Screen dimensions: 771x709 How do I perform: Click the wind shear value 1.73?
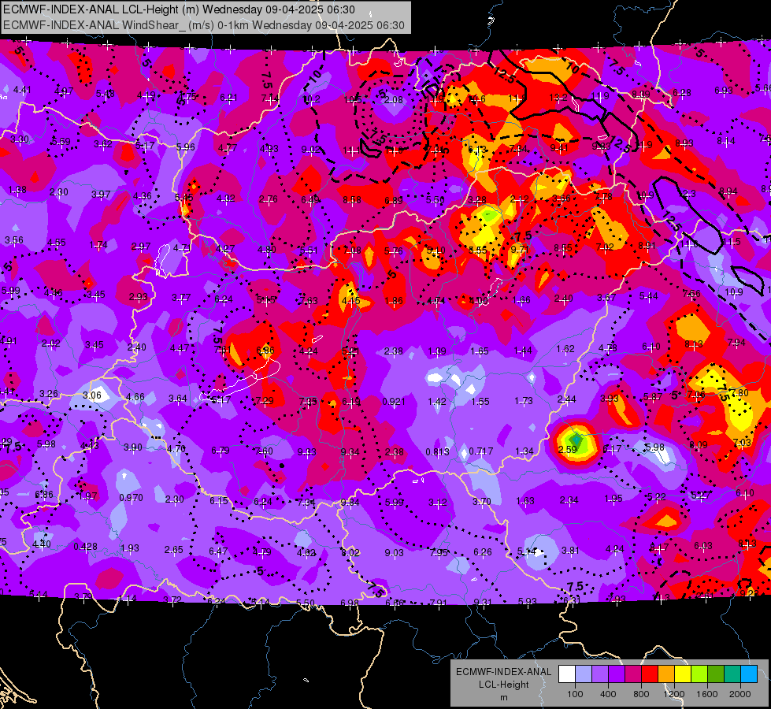(524, 401)
